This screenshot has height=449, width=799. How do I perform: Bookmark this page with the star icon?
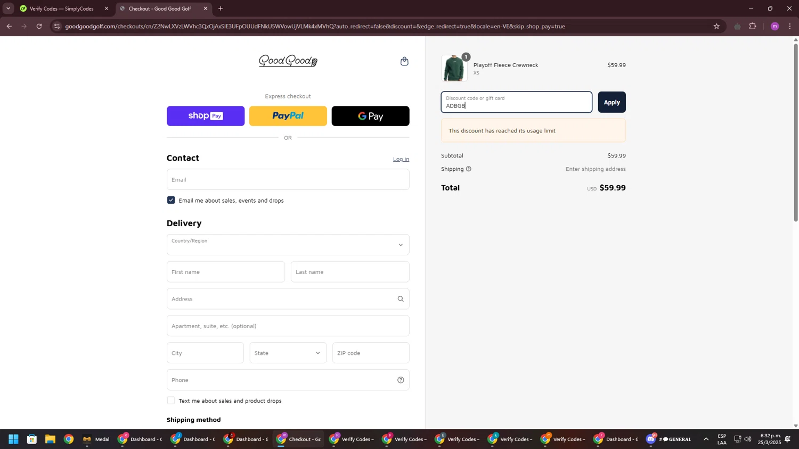click(x=716, y=26)
